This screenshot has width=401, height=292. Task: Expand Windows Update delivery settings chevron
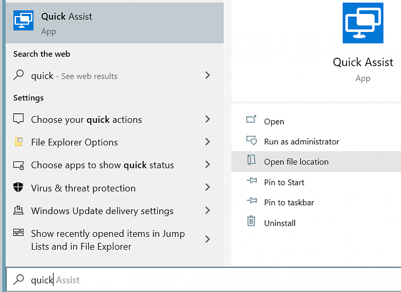(x=207, y=210)
